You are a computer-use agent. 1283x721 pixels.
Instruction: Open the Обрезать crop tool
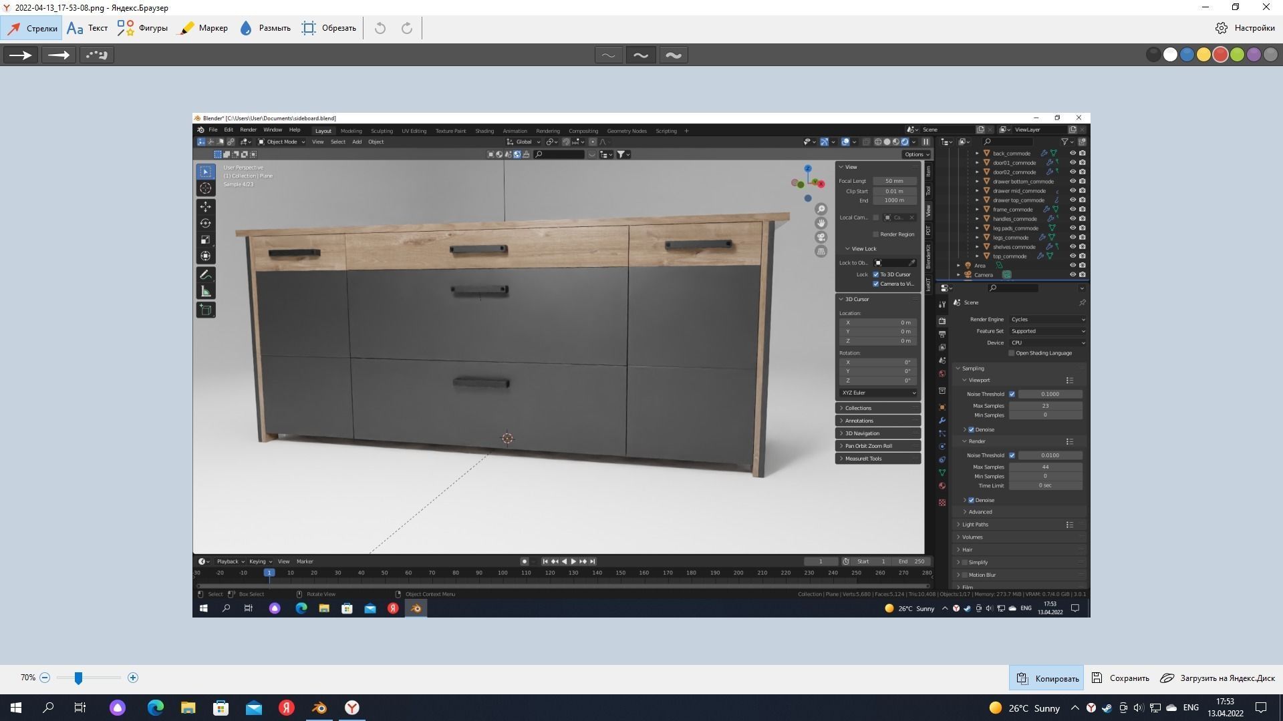point(329,28)
